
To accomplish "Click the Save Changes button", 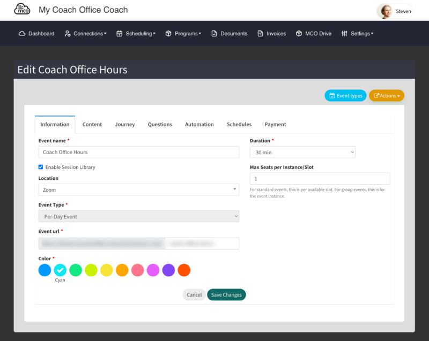I will pos(226,294).
